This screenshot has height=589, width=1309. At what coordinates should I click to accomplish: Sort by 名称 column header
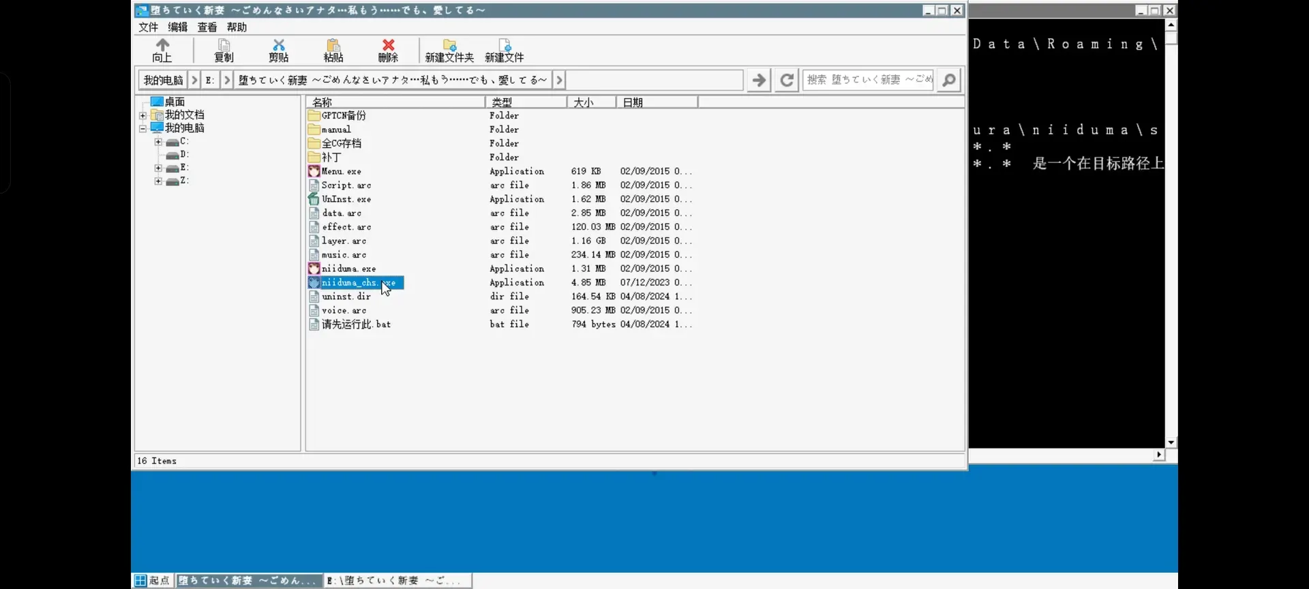pos(395,102)
